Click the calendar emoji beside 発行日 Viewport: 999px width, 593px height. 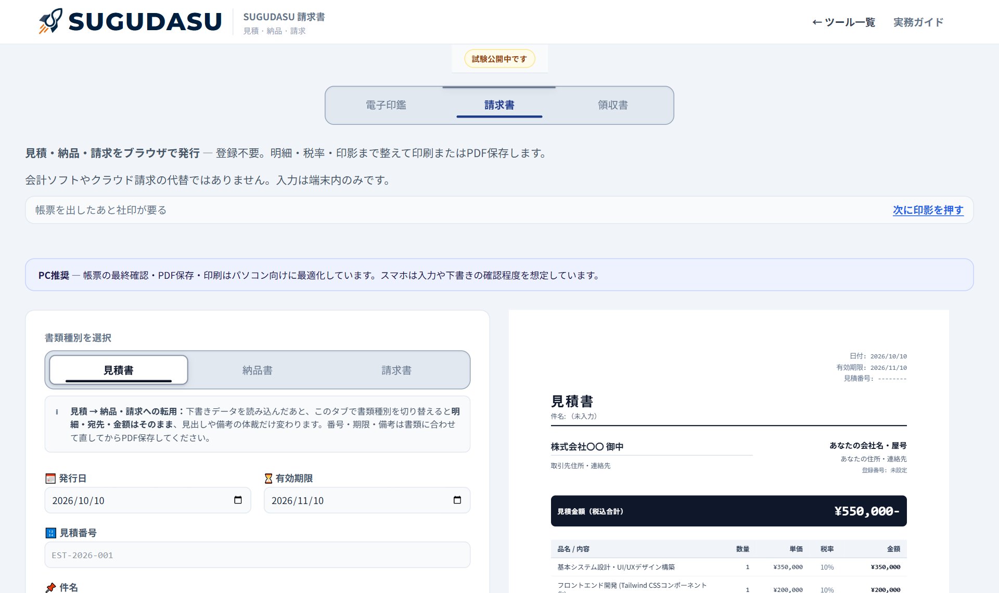click(x=50, y=478)
